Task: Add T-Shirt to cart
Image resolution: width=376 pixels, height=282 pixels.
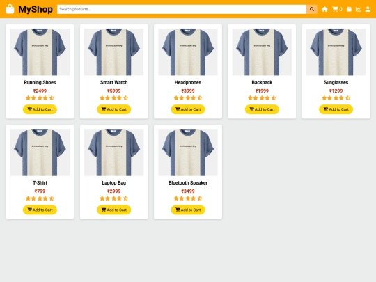Action: 40,210
